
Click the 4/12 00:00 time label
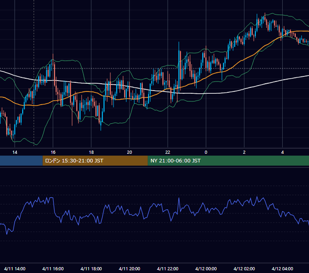[x=206, y=268]
